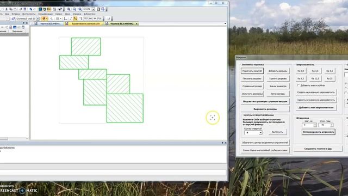This screenshot has height=196, width=348.
Task: Click the 'Значение' column header in left panel
Action: click(17, 32)
